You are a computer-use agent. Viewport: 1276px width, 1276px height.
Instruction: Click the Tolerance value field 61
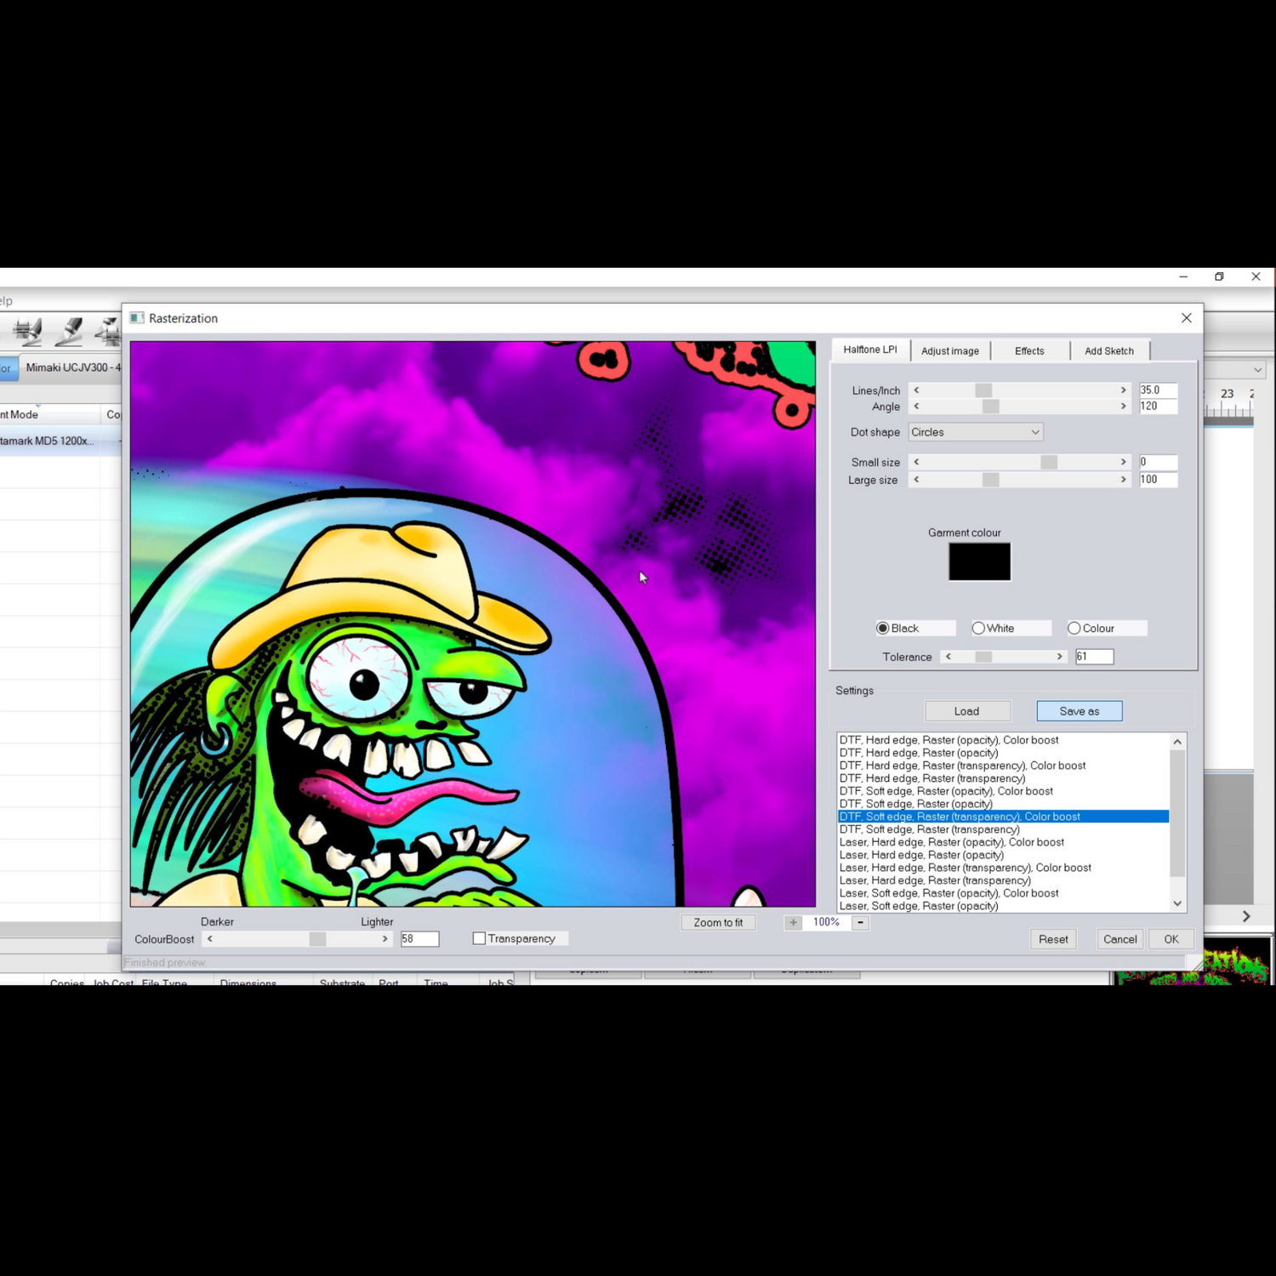click(1094, 657)
